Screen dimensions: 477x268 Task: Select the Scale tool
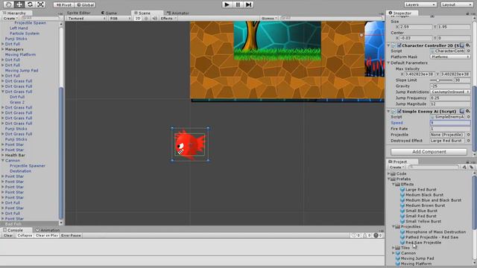tap(40, 4)
